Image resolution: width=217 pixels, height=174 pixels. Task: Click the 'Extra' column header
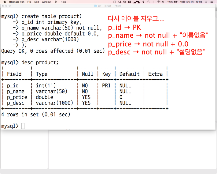pos(156,74)
